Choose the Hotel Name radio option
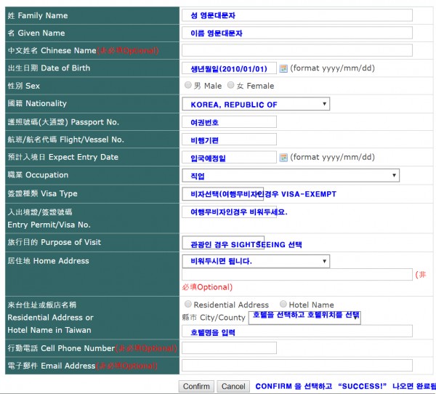This screenshot has height=394, width=436. coord(283,304)
